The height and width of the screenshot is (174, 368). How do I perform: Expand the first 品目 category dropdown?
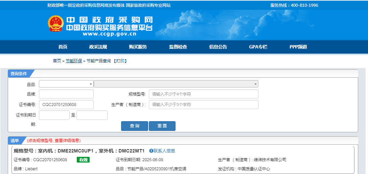[x=66, y=84]
